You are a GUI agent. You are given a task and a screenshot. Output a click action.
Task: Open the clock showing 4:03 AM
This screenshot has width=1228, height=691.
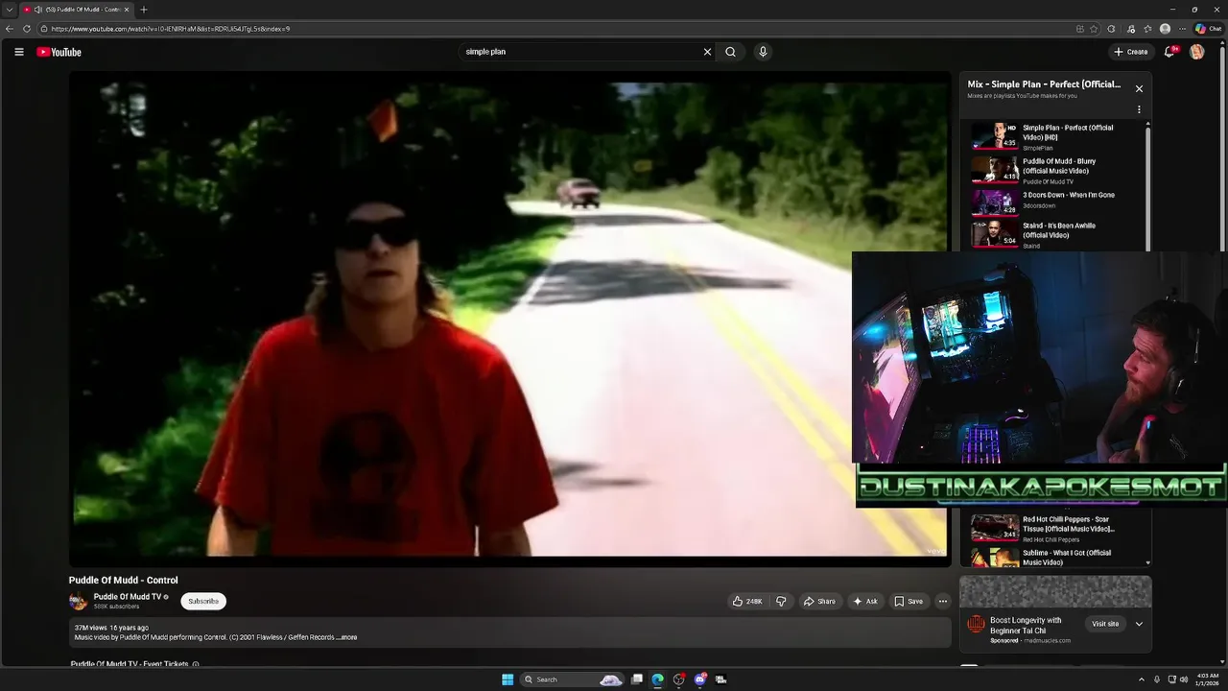(x=1207, y=679)
